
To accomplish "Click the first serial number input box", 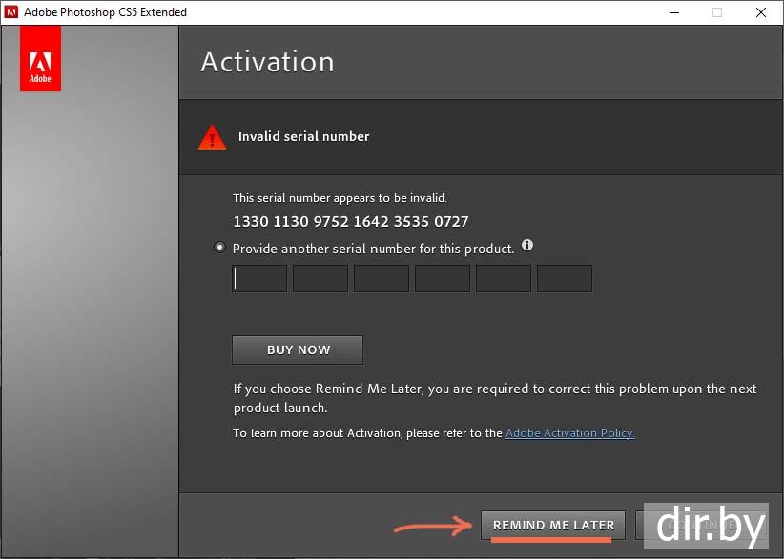I will pyautogui.click(x=259, y=278).
